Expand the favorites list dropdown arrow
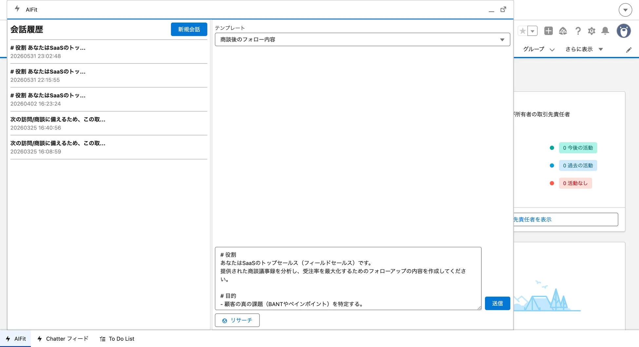The image size is (639, 347). [532, 31]
